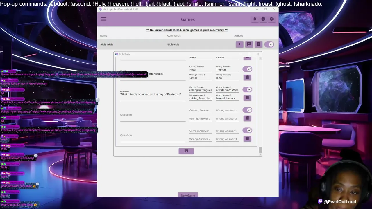Click the first empty Question field
This screenshot has width=372, height=209.
pos(153,116)
